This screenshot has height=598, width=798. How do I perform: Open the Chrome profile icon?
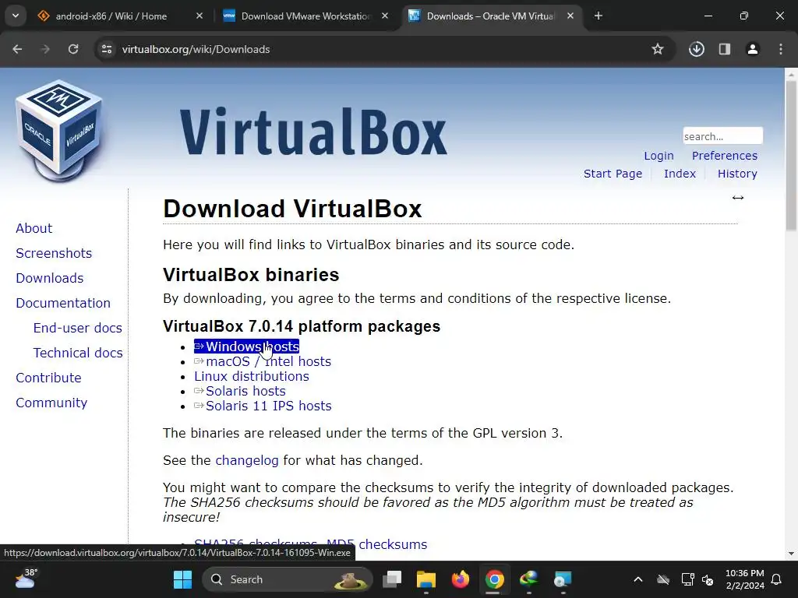tap(753, 49)
